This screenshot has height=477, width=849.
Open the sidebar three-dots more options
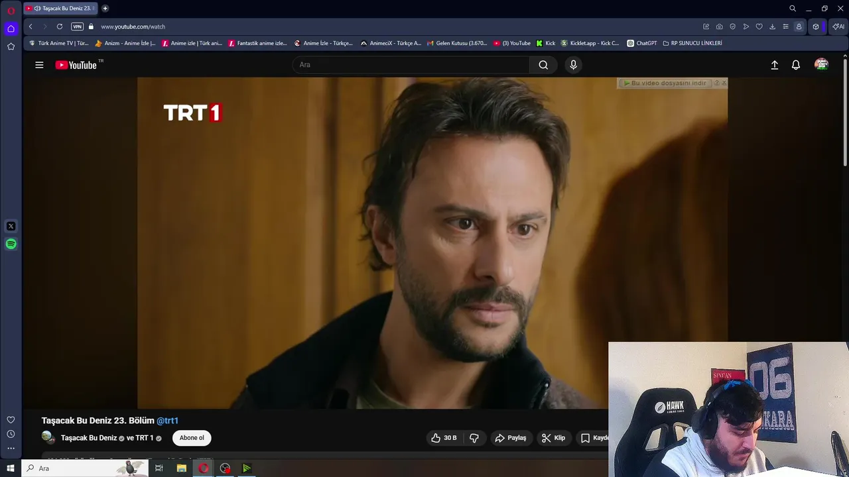click(11, 449)
